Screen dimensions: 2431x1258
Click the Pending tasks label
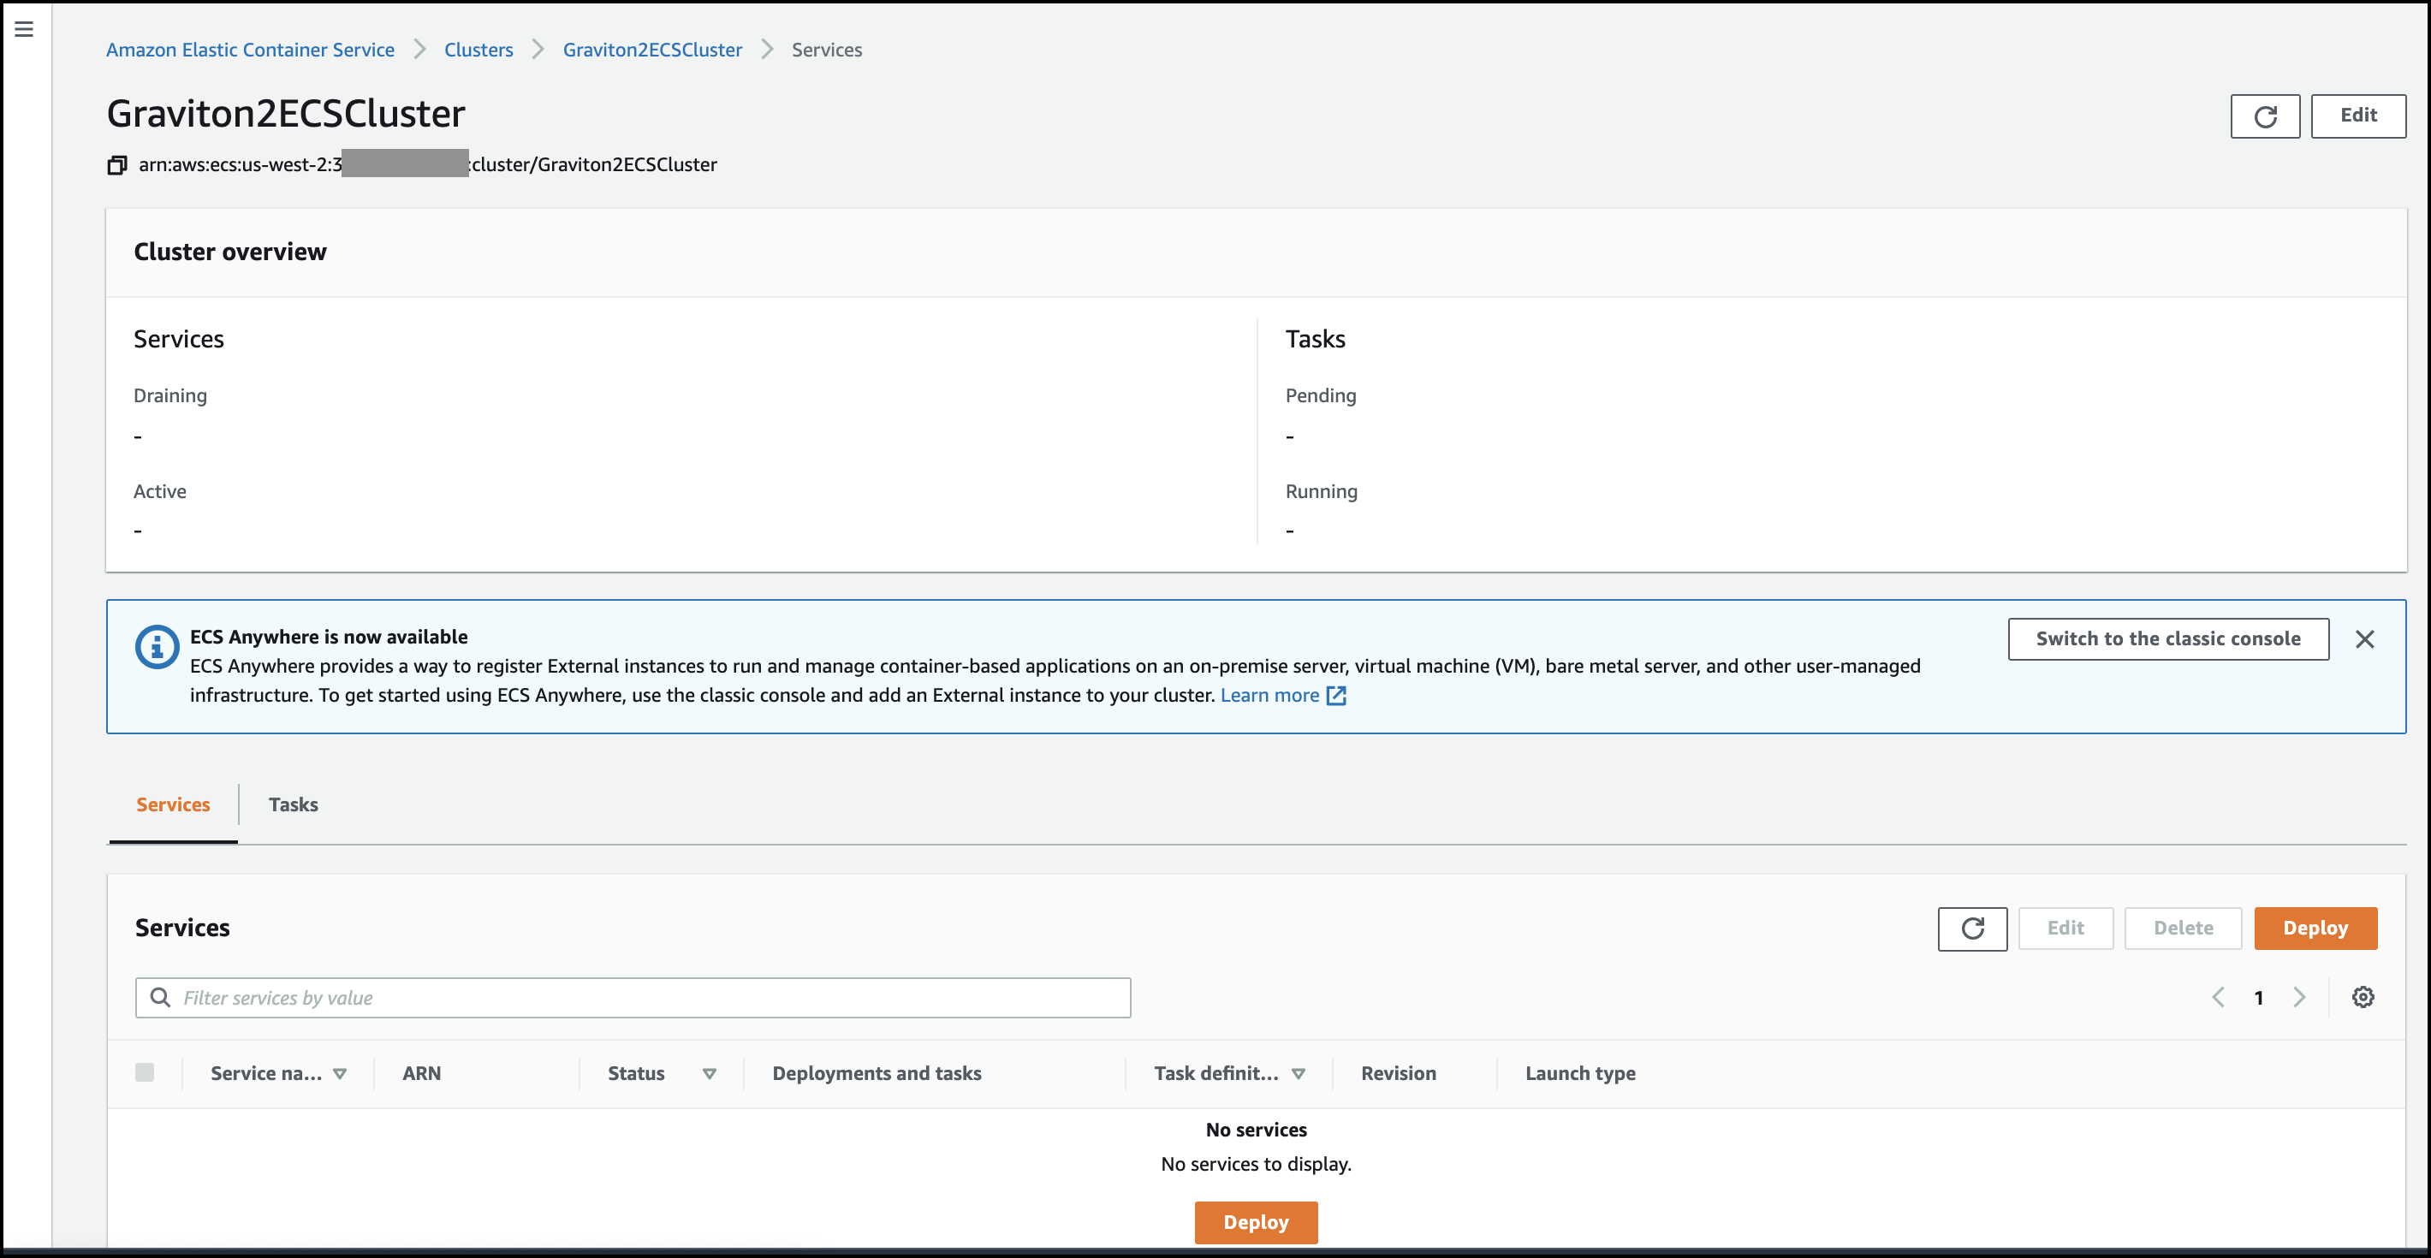[1320, 395]
